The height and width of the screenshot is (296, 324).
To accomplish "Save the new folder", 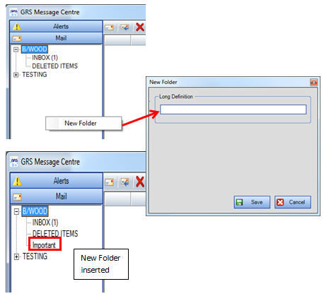I will click(x=252, y=202).
